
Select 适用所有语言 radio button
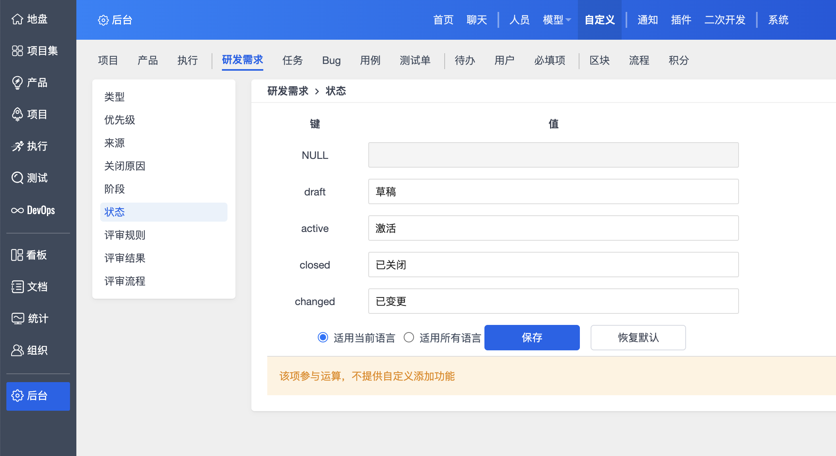(409, 338)
